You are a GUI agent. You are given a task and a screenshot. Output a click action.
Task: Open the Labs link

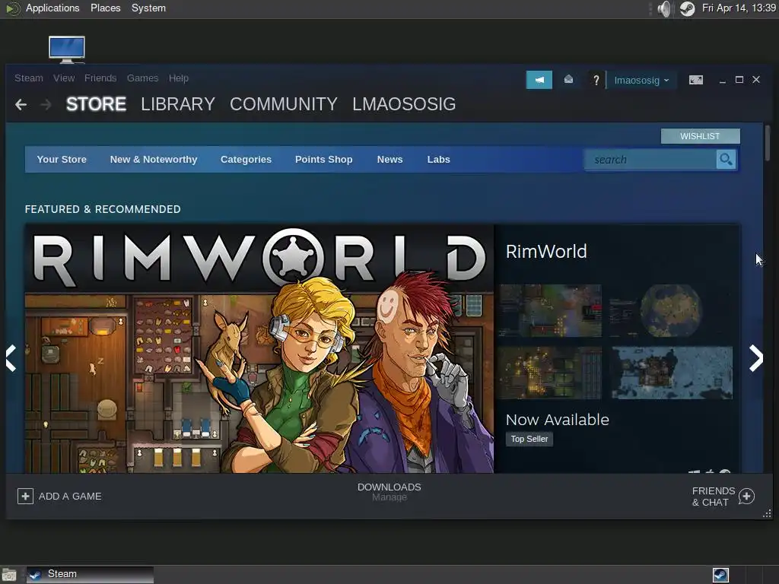point(439,160)
